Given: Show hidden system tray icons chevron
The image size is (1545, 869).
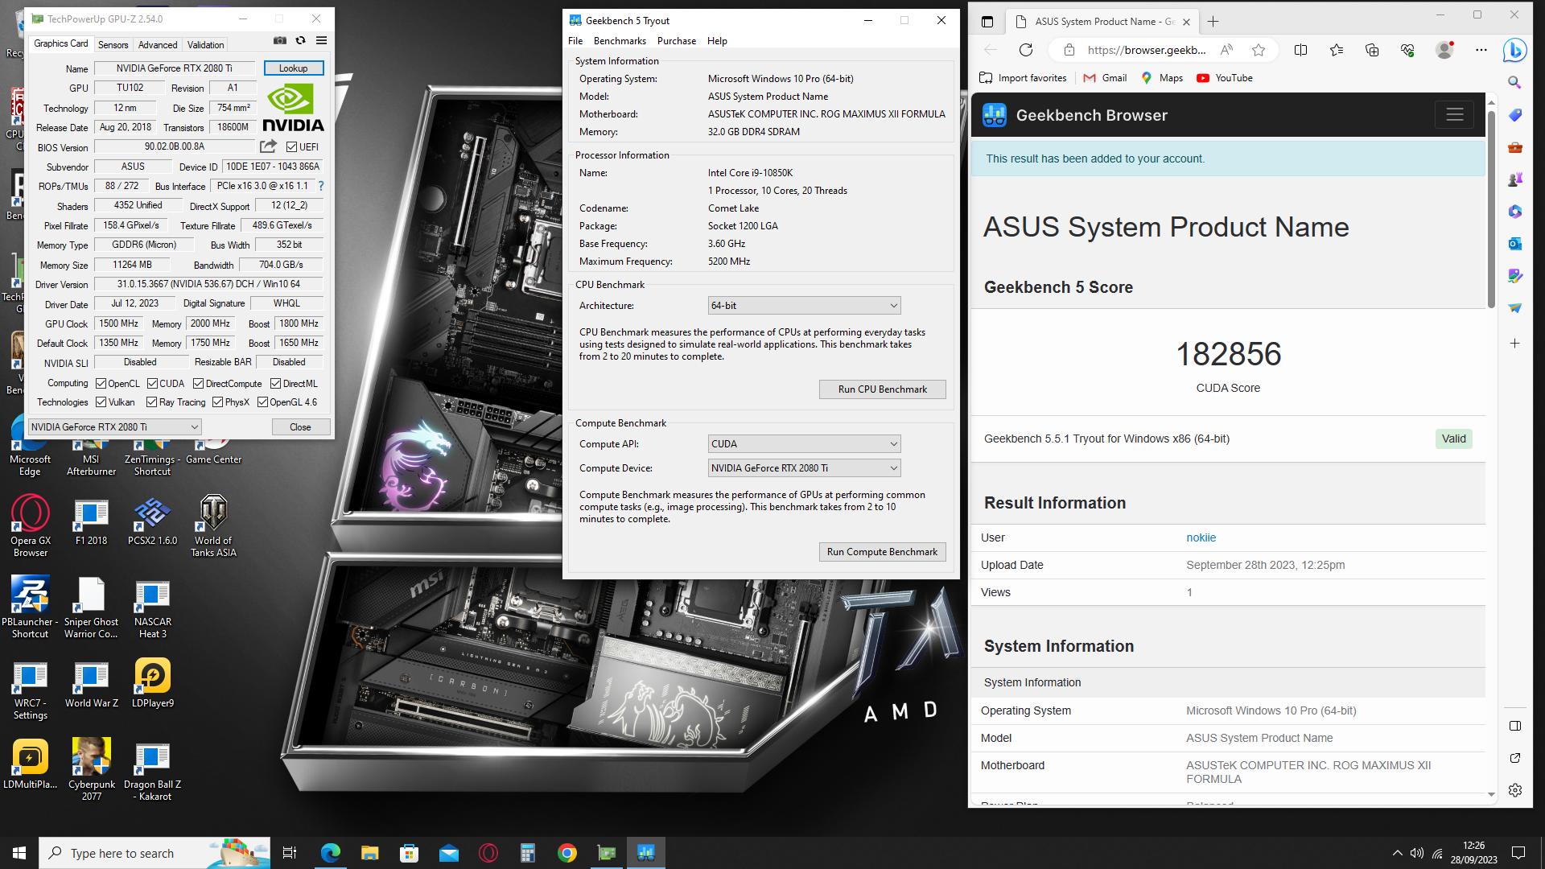Looking at the screenshot, I should pos(1397,853).
